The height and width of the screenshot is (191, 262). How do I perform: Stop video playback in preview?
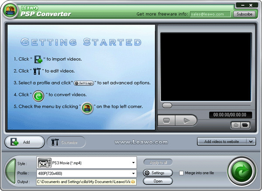[166, 120]
